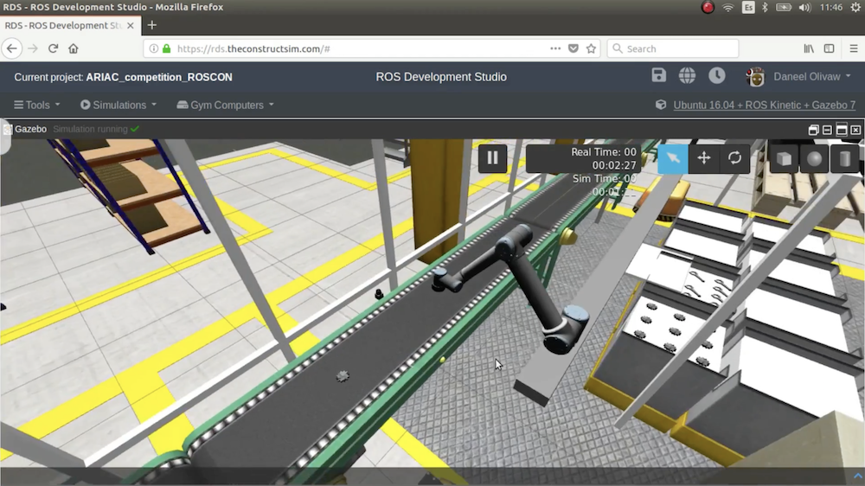The image size is (865, 486).
Task: Open the Gym Computers menu
Action: tap(225, 105)
